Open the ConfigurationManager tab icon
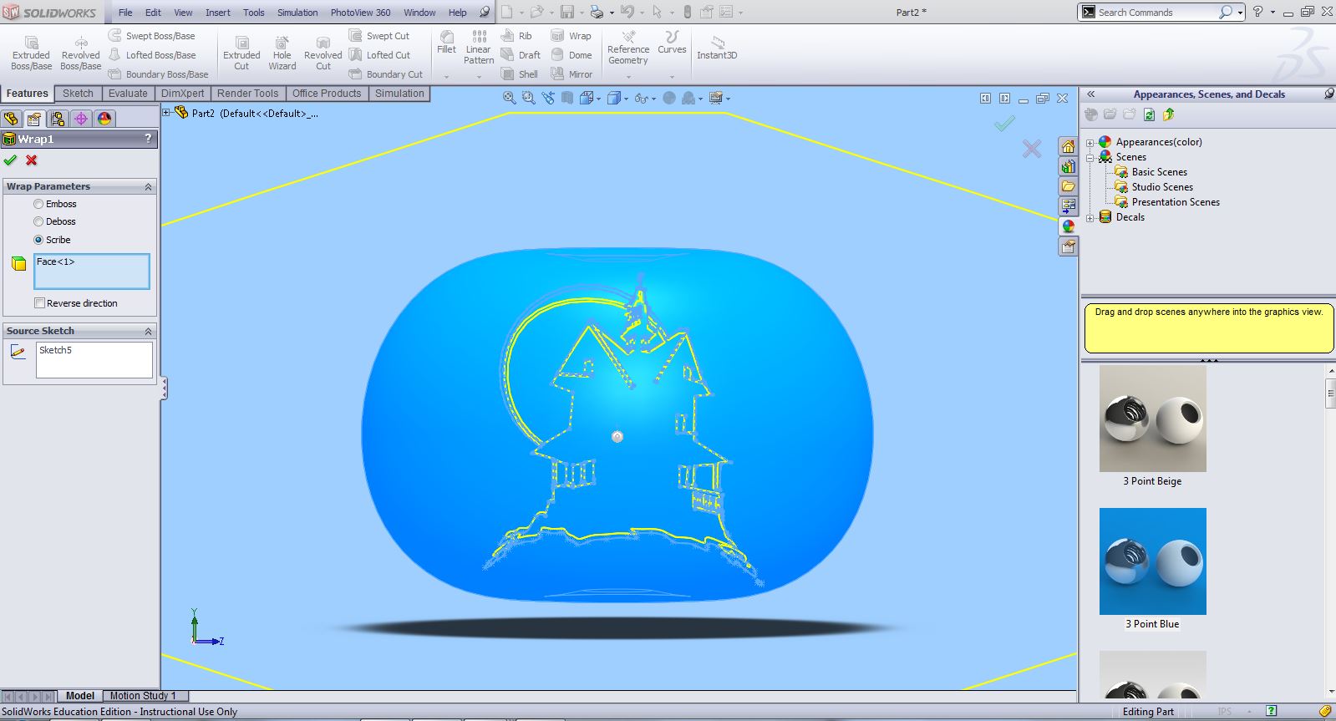 pyautogui.click(x=57, y=119)
